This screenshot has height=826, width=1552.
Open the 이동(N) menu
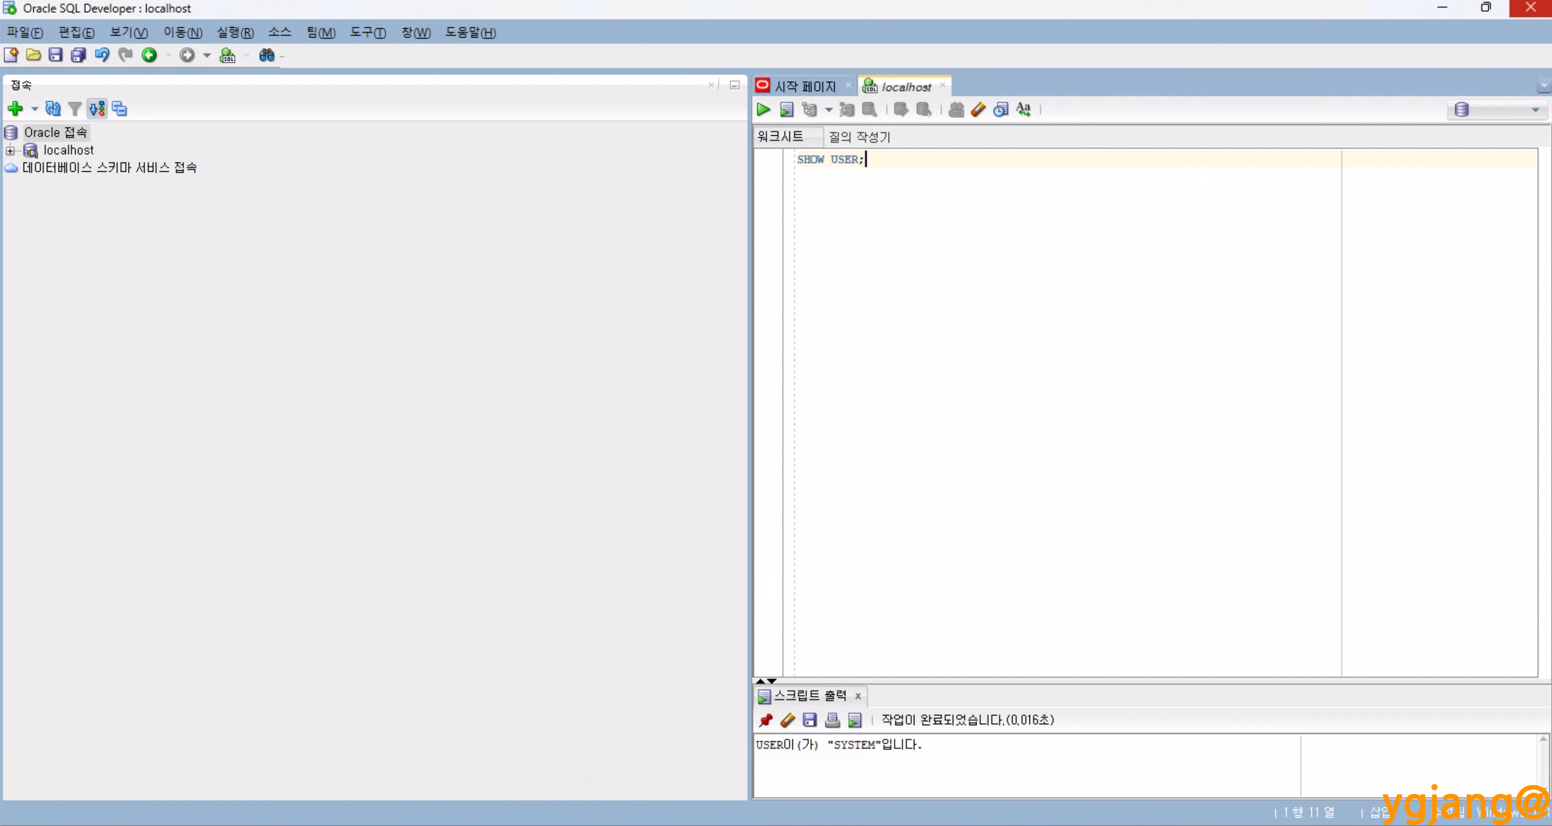[x=183, y=32]
